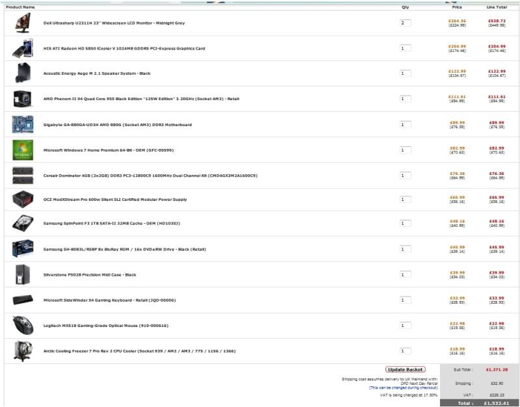Click the Price column header
Screen dimensions: 520x407
[457, 7]
